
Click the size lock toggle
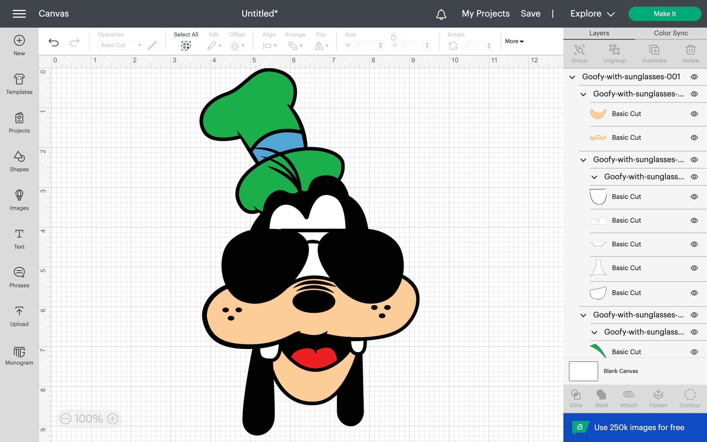click(394, 37)
